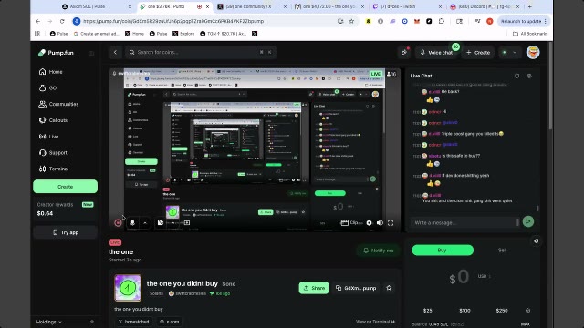Join the Voice chat

[x=436, y=53]
